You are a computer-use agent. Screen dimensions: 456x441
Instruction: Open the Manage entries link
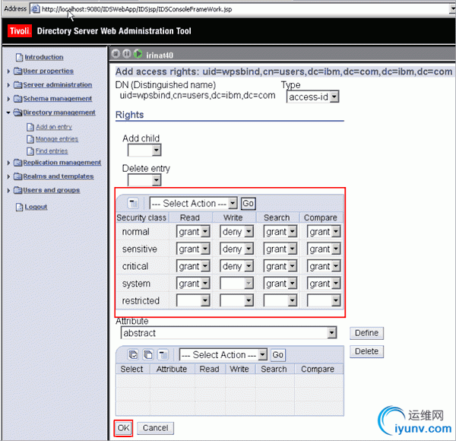click(57, 139)
